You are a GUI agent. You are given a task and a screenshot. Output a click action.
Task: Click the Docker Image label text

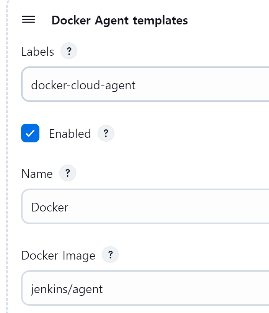(58, 255)
